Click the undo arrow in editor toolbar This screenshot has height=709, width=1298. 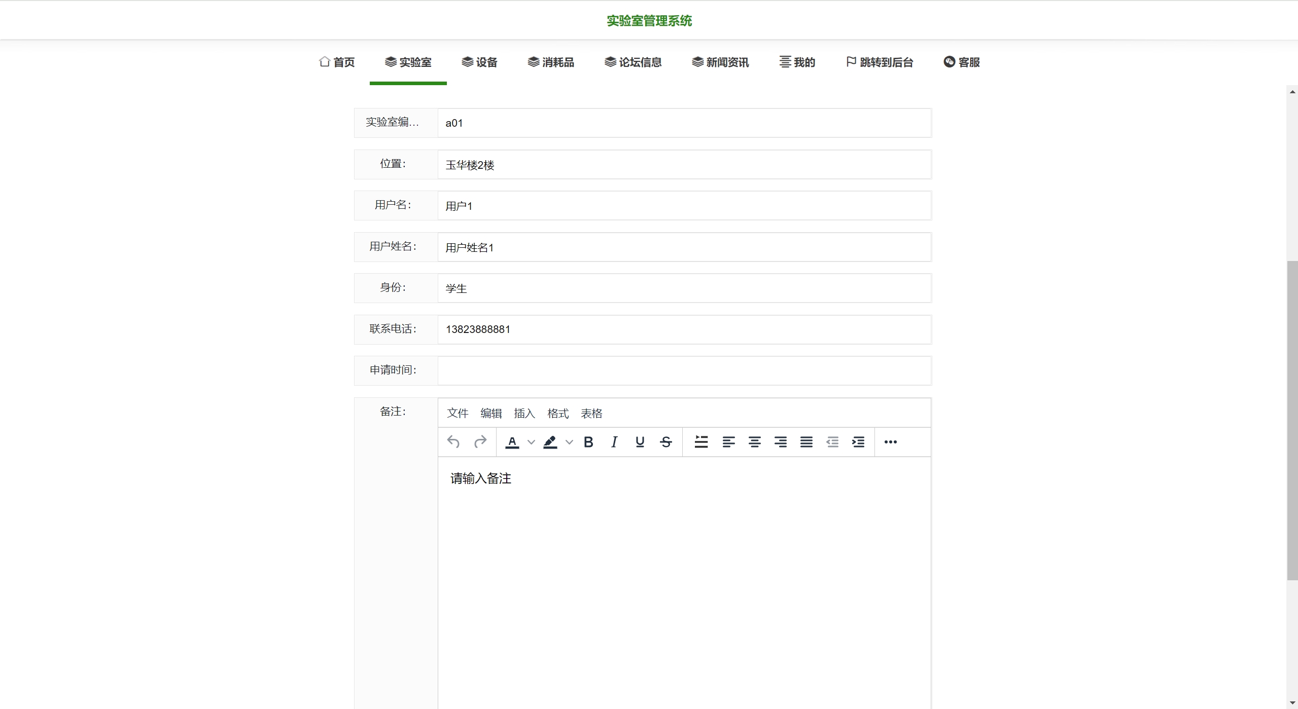[x=453, y=442]
